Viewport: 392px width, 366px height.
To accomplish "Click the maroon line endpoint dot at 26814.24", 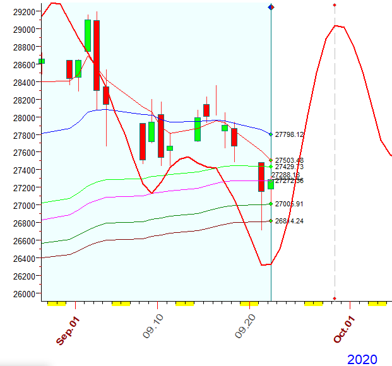I will coord(271,221).
